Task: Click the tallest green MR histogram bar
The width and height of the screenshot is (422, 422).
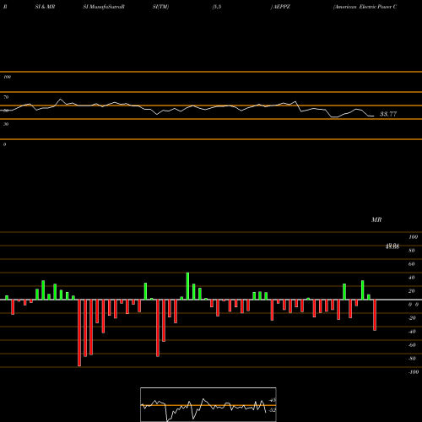Action: [187, 286]
